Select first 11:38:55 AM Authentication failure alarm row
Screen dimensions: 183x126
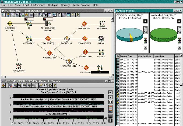pyautogui.click(x=148, y=93)
